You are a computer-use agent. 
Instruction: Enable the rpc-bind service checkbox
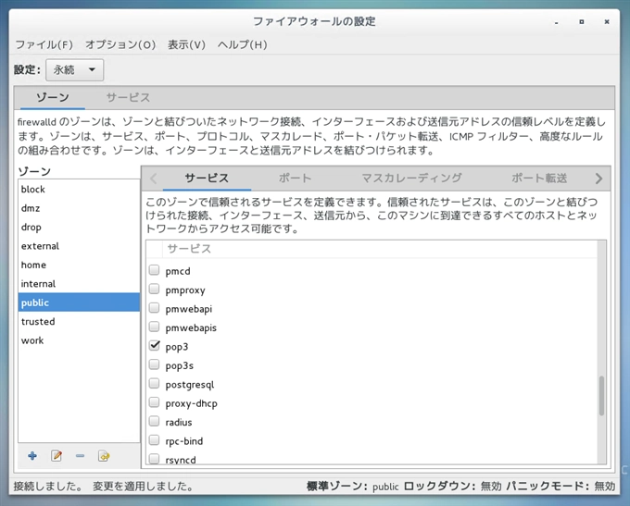tap(155, 439)
